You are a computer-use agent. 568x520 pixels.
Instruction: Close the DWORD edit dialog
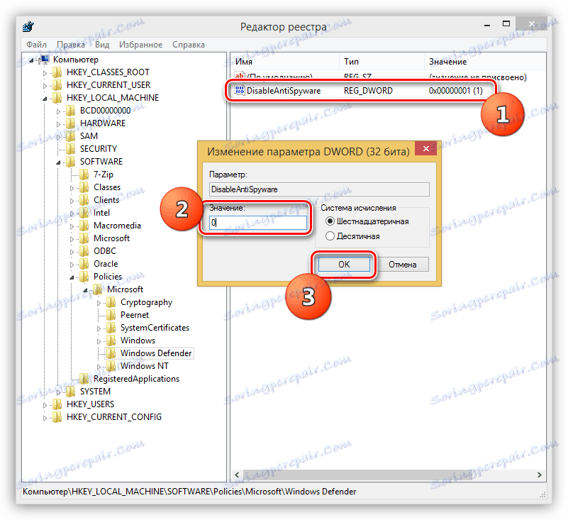point(426,148)
